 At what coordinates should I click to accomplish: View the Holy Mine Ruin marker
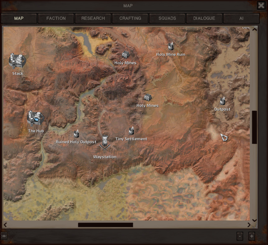170,47
